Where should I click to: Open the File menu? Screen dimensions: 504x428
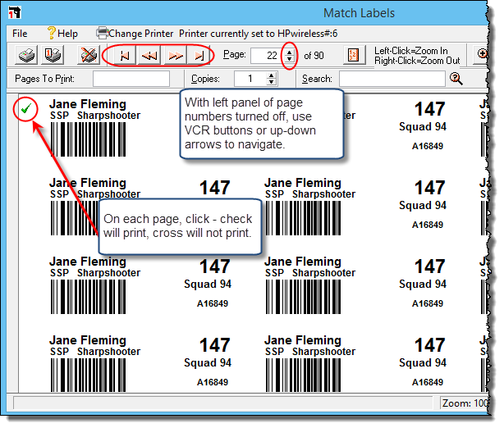(x=20, y=34)
